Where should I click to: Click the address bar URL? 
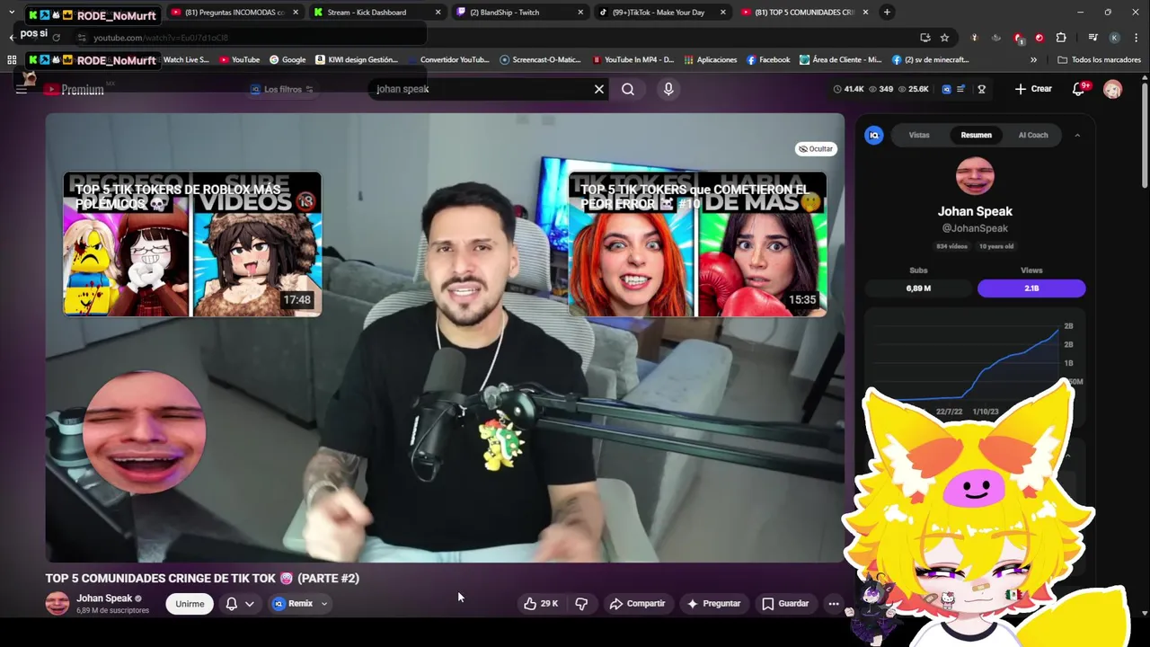162,38
